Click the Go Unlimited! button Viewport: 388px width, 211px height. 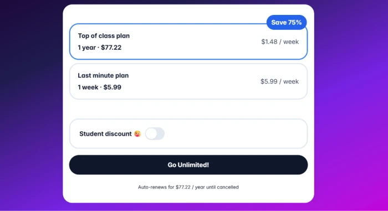(x=188, y=164)
